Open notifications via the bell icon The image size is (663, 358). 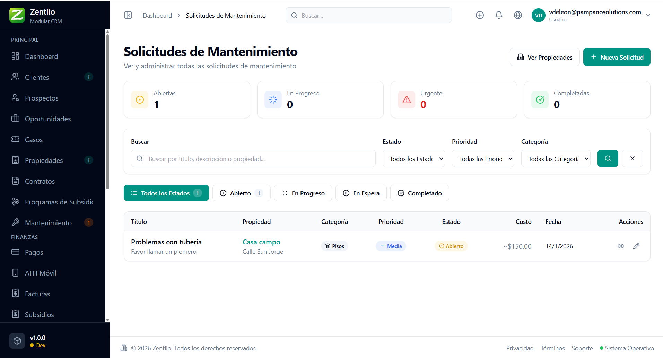(499, 15)
